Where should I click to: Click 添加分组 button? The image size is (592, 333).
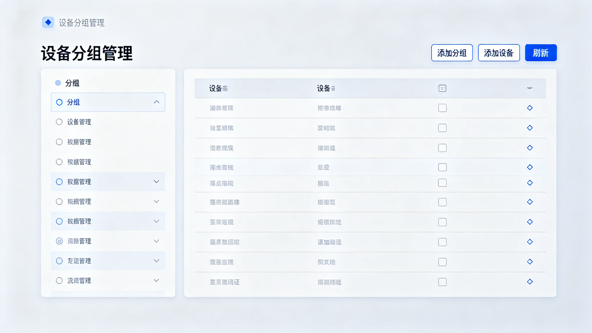(452, 53)
